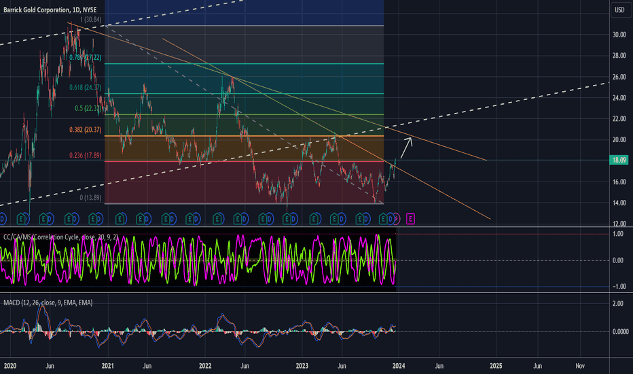Screen dimensions: 633x374
Task: Click the 24.00 price axis label
Action: (x=619, y=98)
